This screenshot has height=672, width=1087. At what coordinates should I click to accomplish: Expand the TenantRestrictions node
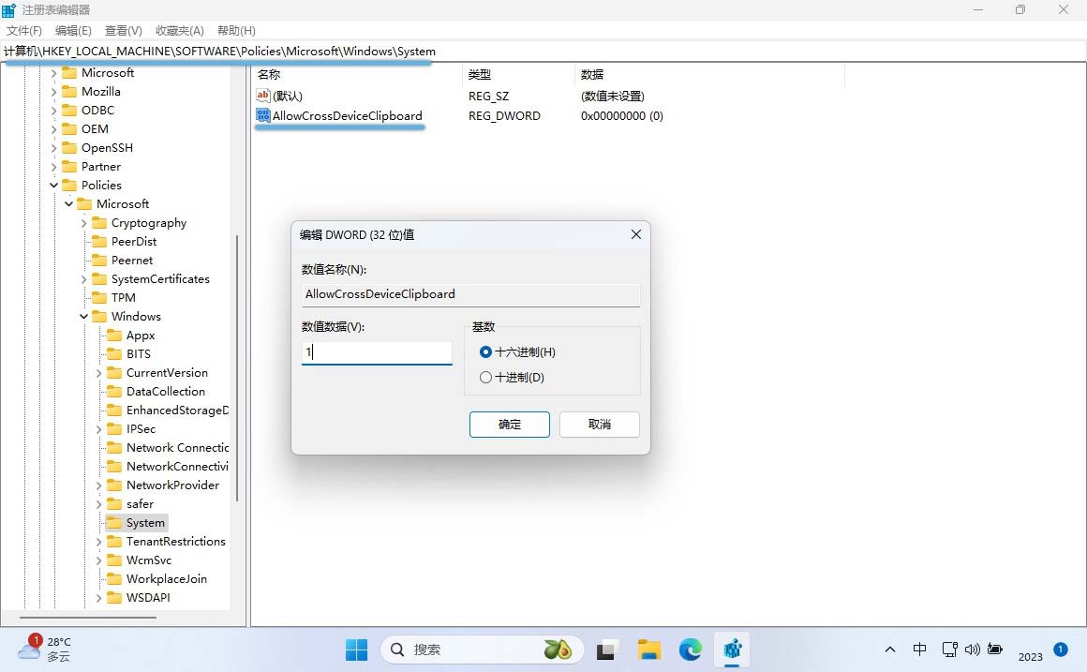(x=98, y=542)
